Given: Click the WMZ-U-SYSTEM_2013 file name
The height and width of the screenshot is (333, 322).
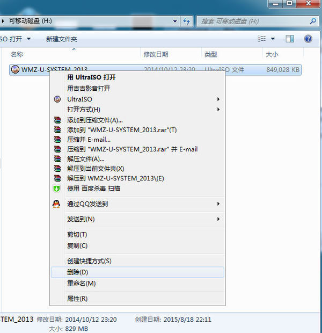Looking at the screenshot, I should point(55,69).
